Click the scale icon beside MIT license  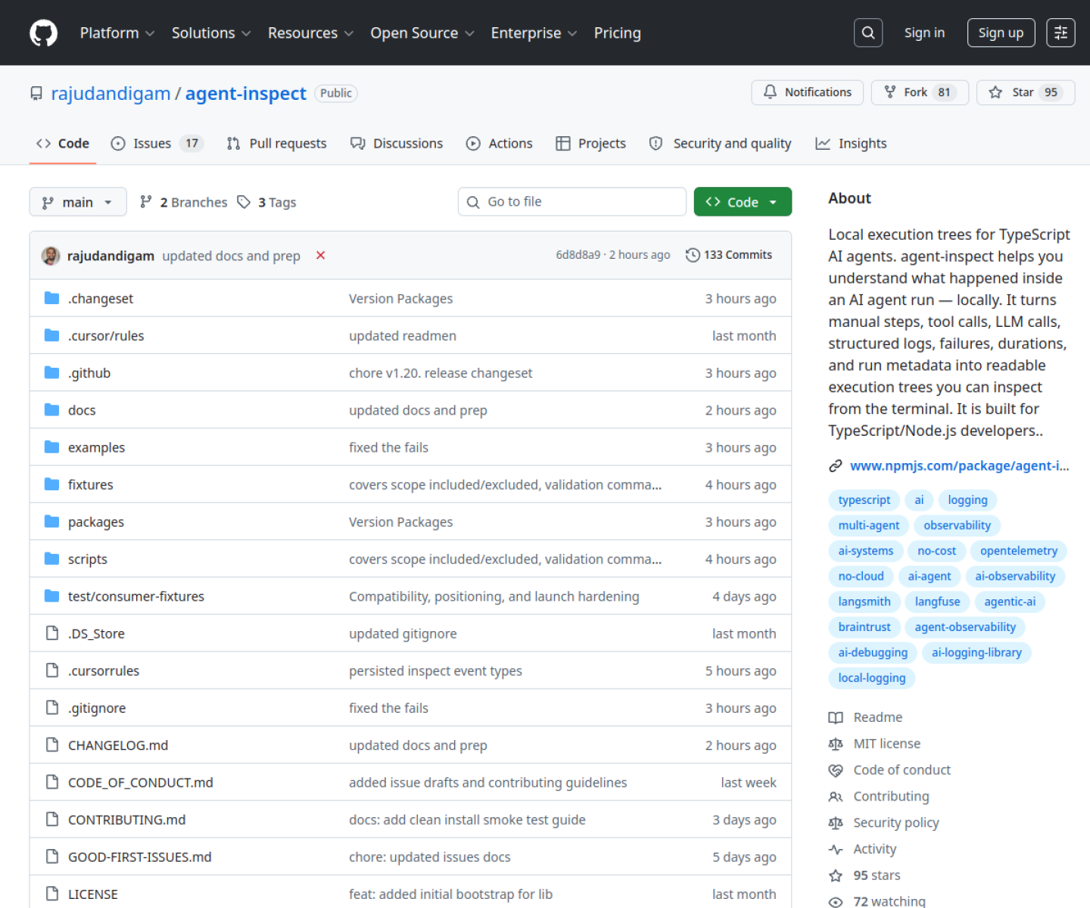[836, 744]
